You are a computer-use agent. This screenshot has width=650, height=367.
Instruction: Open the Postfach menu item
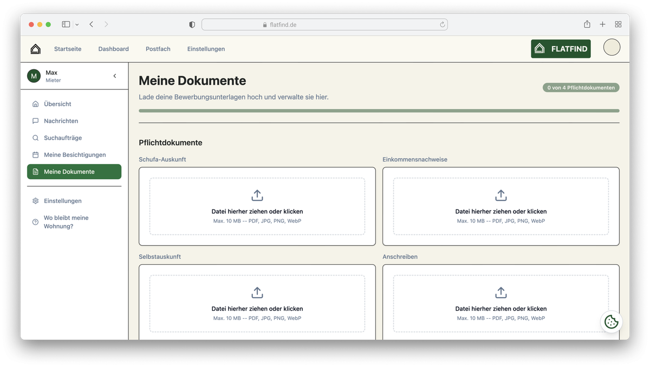coord(158,49)
